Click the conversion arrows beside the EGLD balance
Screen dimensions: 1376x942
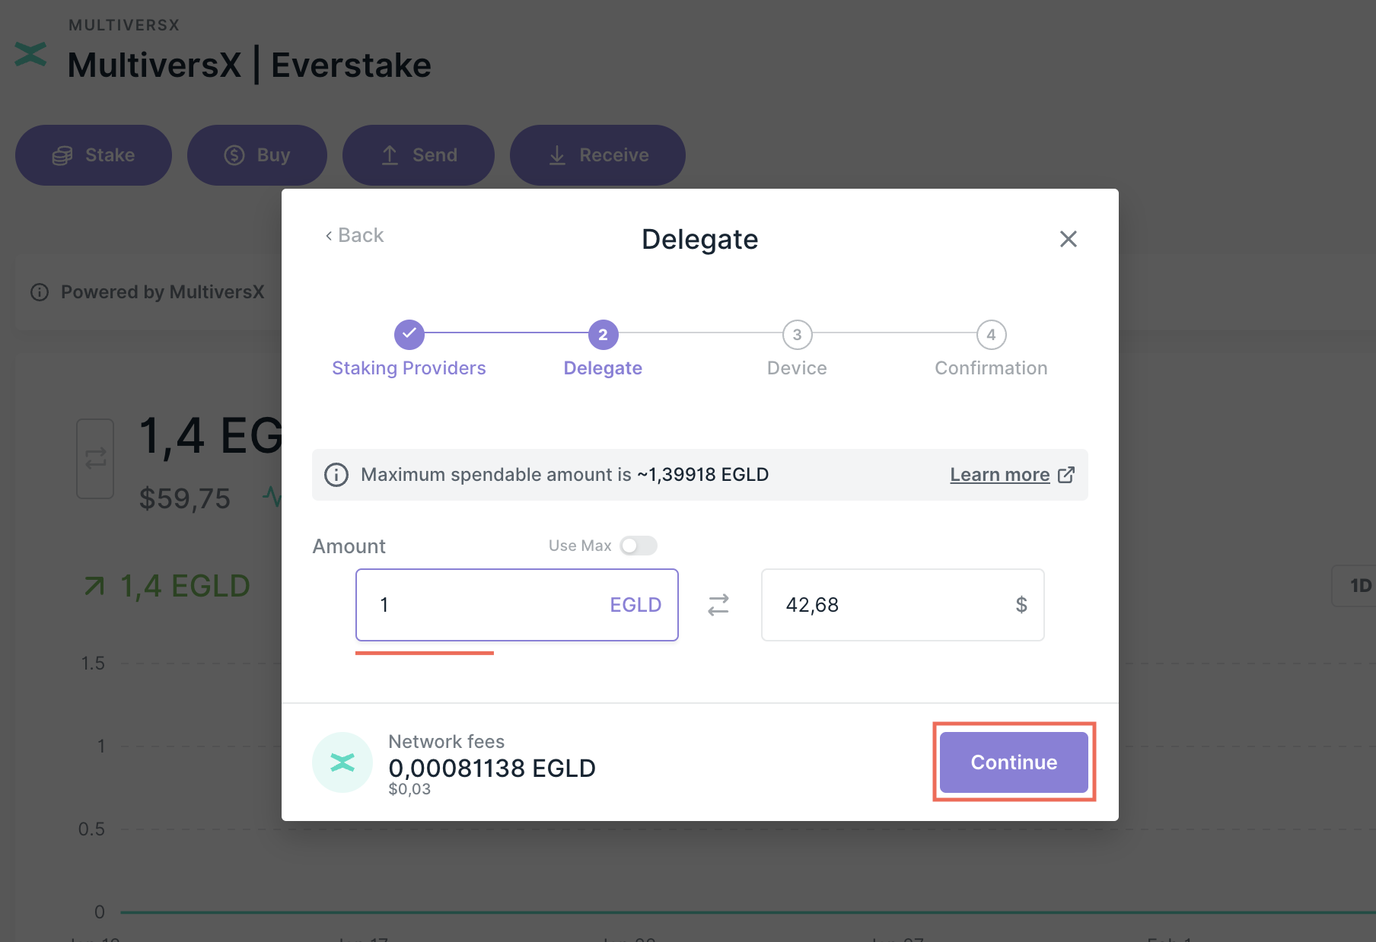point(94,459)
